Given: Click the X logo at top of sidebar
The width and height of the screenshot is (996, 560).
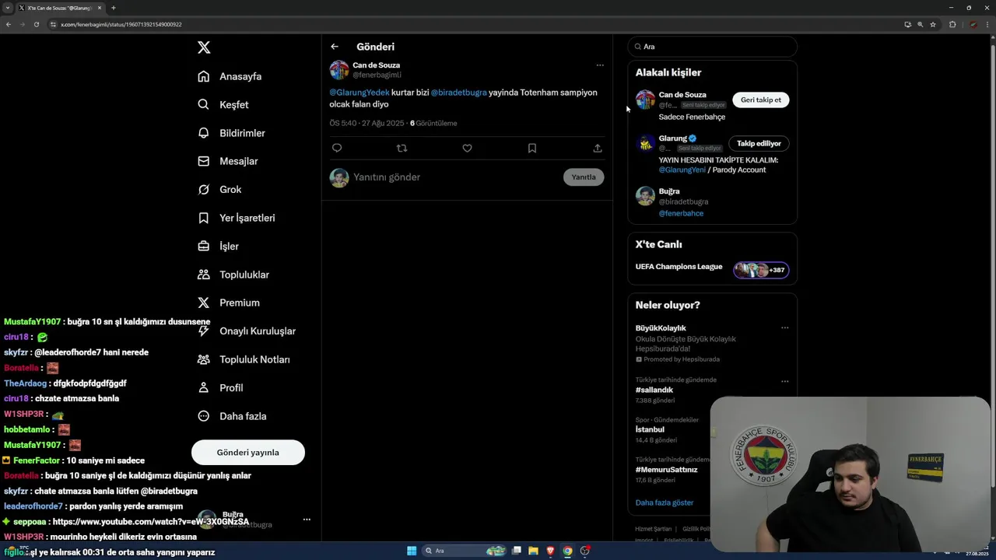Looking at the screenshot, I should [204, 47].
